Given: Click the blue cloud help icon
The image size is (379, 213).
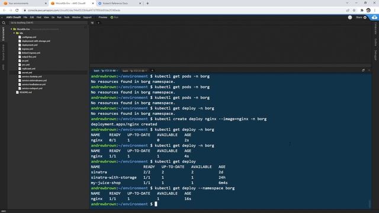Looking at the screenshot, I should coord(374,17).
